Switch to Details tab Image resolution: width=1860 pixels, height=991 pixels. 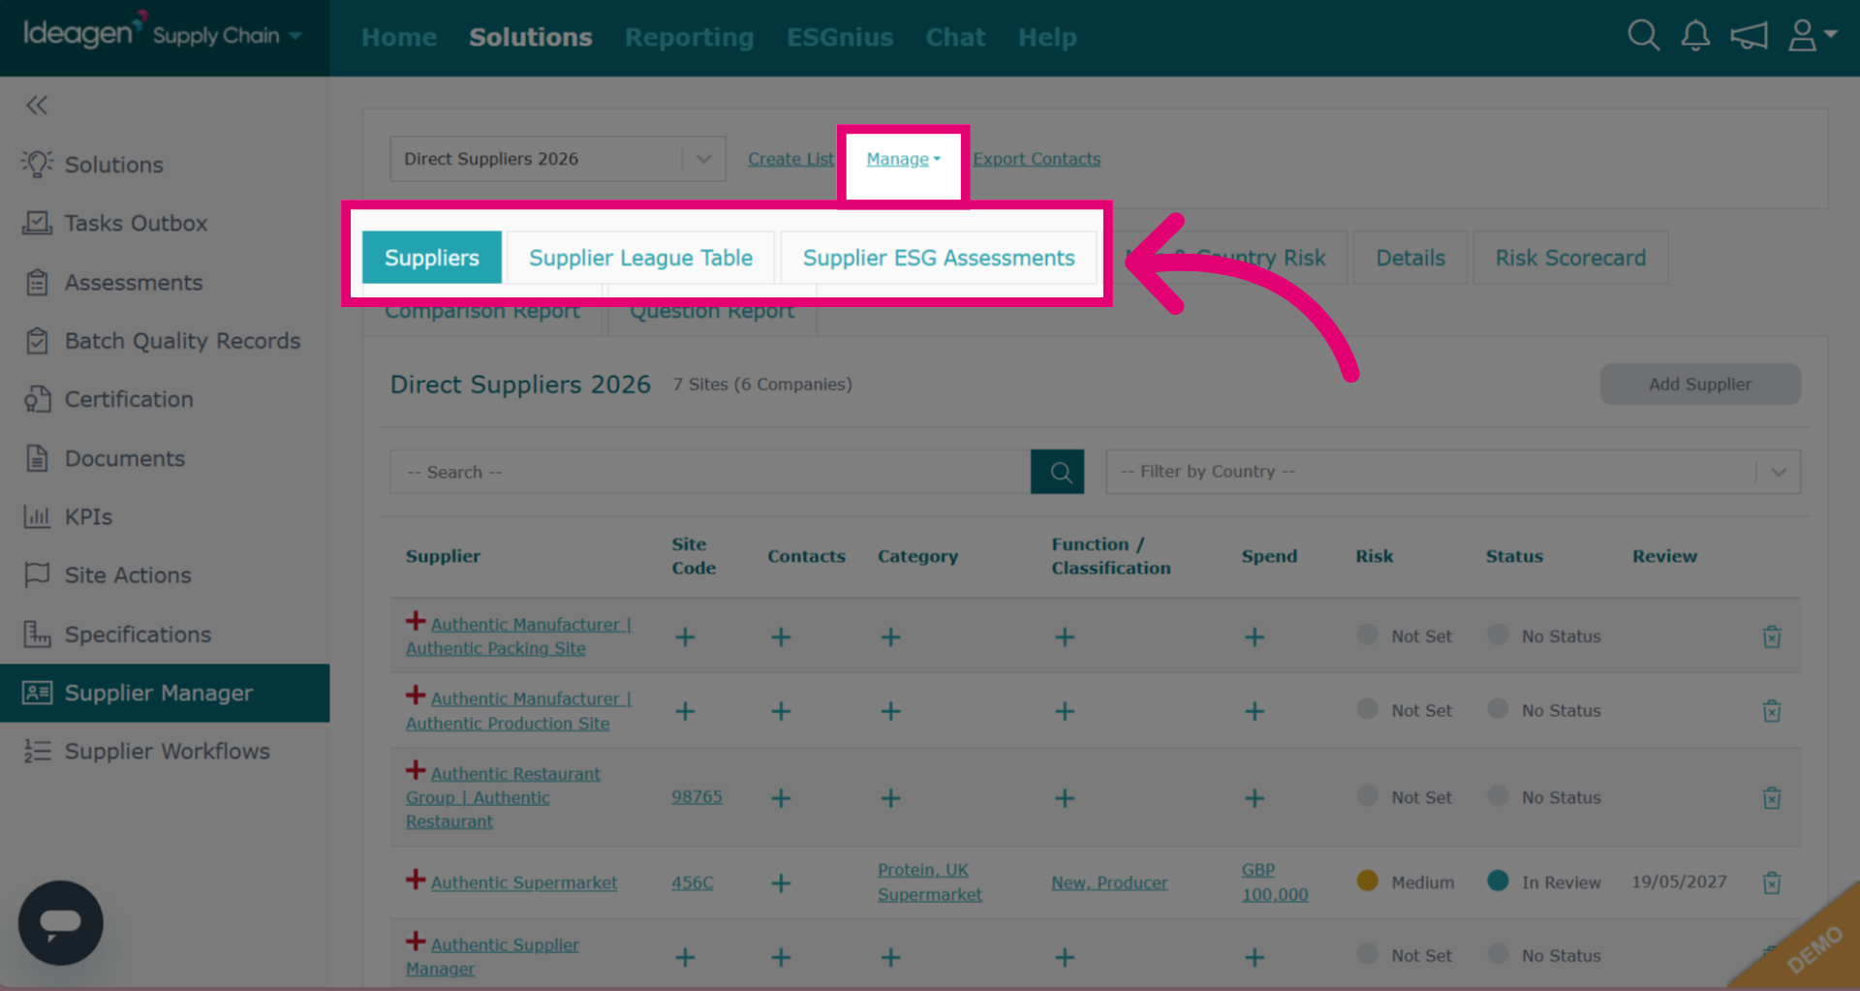coord(1410,258)
